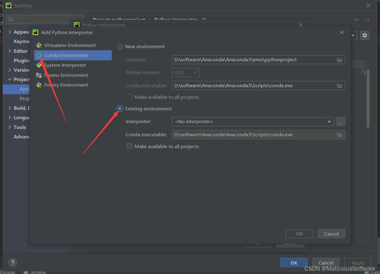The height and width of the screenshot is (274, 380).
Task: Choose System Interpreter option
Action: (73, 65)
